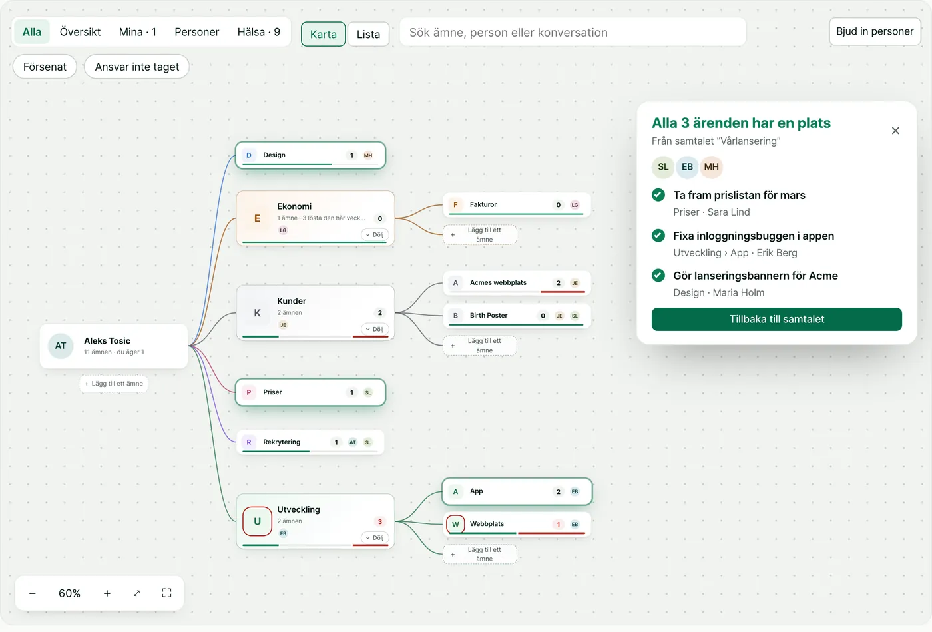Click the W icon on Webbplats node
Screen dimensions: 932x632
(455, 524)
